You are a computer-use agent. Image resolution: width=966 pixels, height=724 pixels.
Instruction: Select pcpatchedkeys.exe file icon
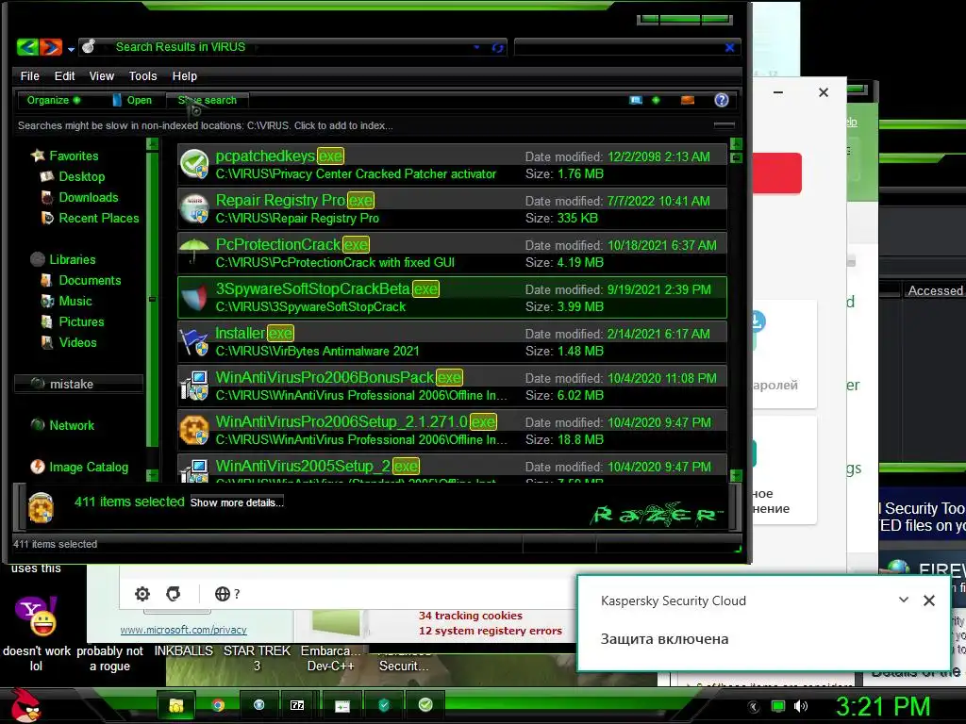194,164
